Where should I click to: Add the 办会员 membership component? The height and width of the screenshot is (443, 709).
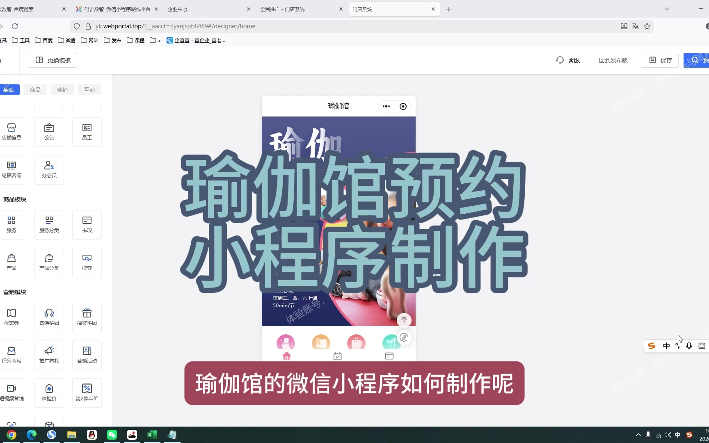(49, 169)
